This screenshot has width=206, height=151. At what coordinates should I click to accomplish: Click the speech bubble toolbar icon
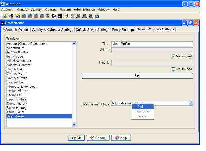tap(66, 16)
